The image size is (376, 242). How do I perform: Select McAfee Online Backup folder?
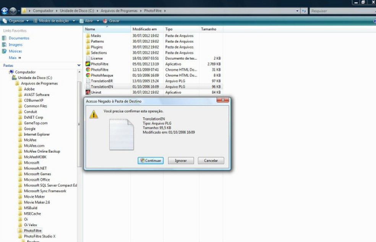42,151
